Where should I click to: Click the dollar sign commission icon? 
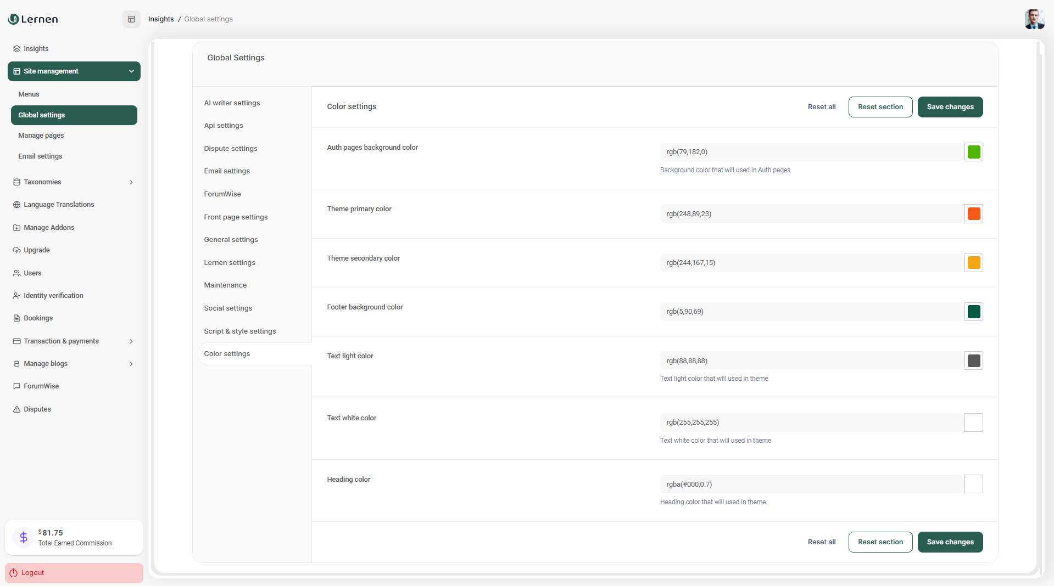pyautogui.click(x=24, y=537)
